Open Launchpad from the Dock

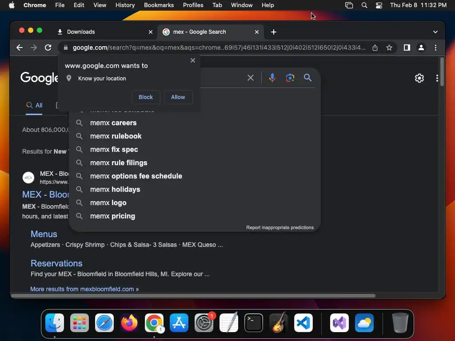point(80,323)
